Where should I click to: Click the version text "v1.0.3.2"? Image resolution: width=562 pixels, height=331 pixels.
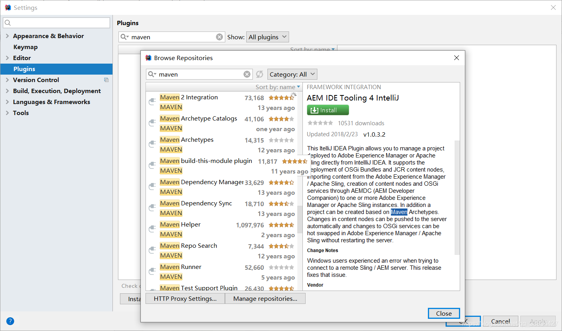374,134
